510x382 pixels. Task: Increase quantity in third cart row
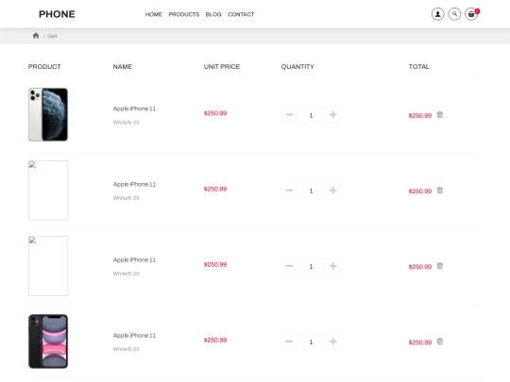click(x=332, y=266)
